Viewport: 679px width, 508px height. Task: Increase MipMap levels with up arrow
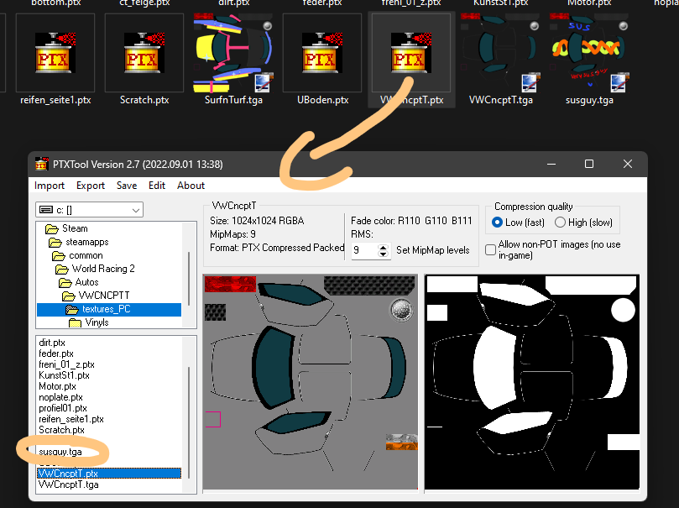pos(384,248)
